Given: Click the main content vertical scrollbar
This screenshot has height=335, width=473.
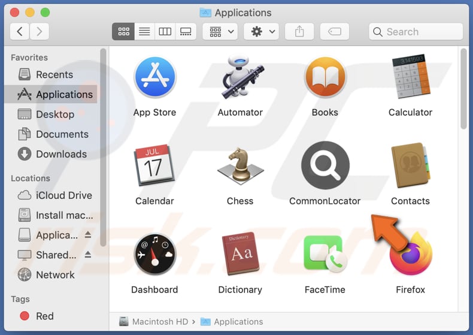Looking at the screenshot, I should pos(463,89).
